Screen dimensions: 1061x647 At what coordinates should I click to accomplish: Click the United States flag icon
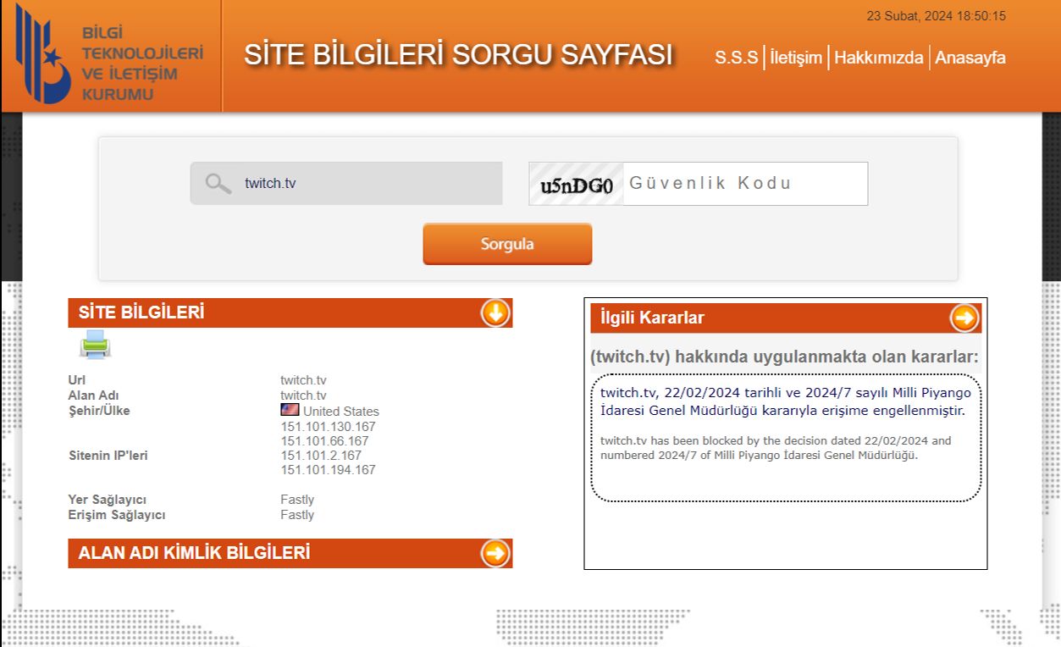290,411
